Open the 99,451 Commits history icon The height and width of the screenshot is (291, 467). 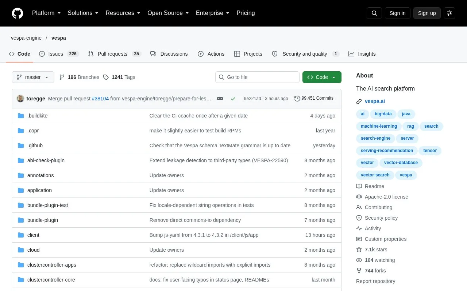pyautogui.click(x=297, y=99)
